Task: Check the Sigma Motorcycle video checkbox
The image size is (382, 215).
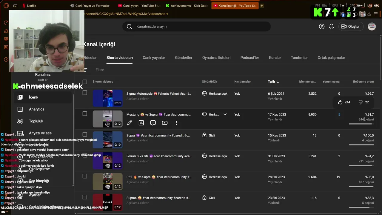Action: tap(85, 93)
